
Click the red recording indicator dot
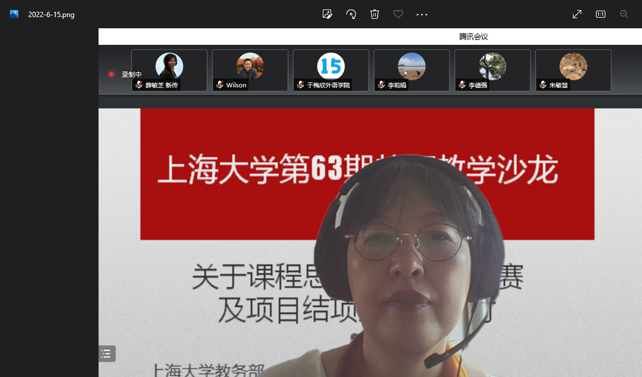click(111, 74)
